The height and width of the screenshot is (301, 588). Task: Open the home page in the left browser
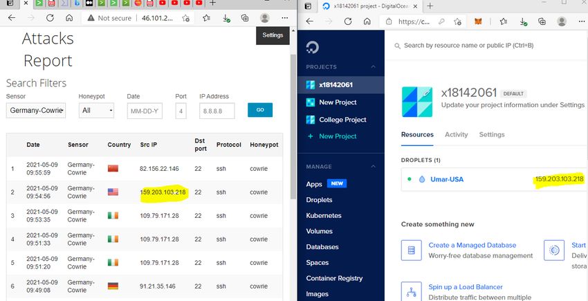point(69,18)
